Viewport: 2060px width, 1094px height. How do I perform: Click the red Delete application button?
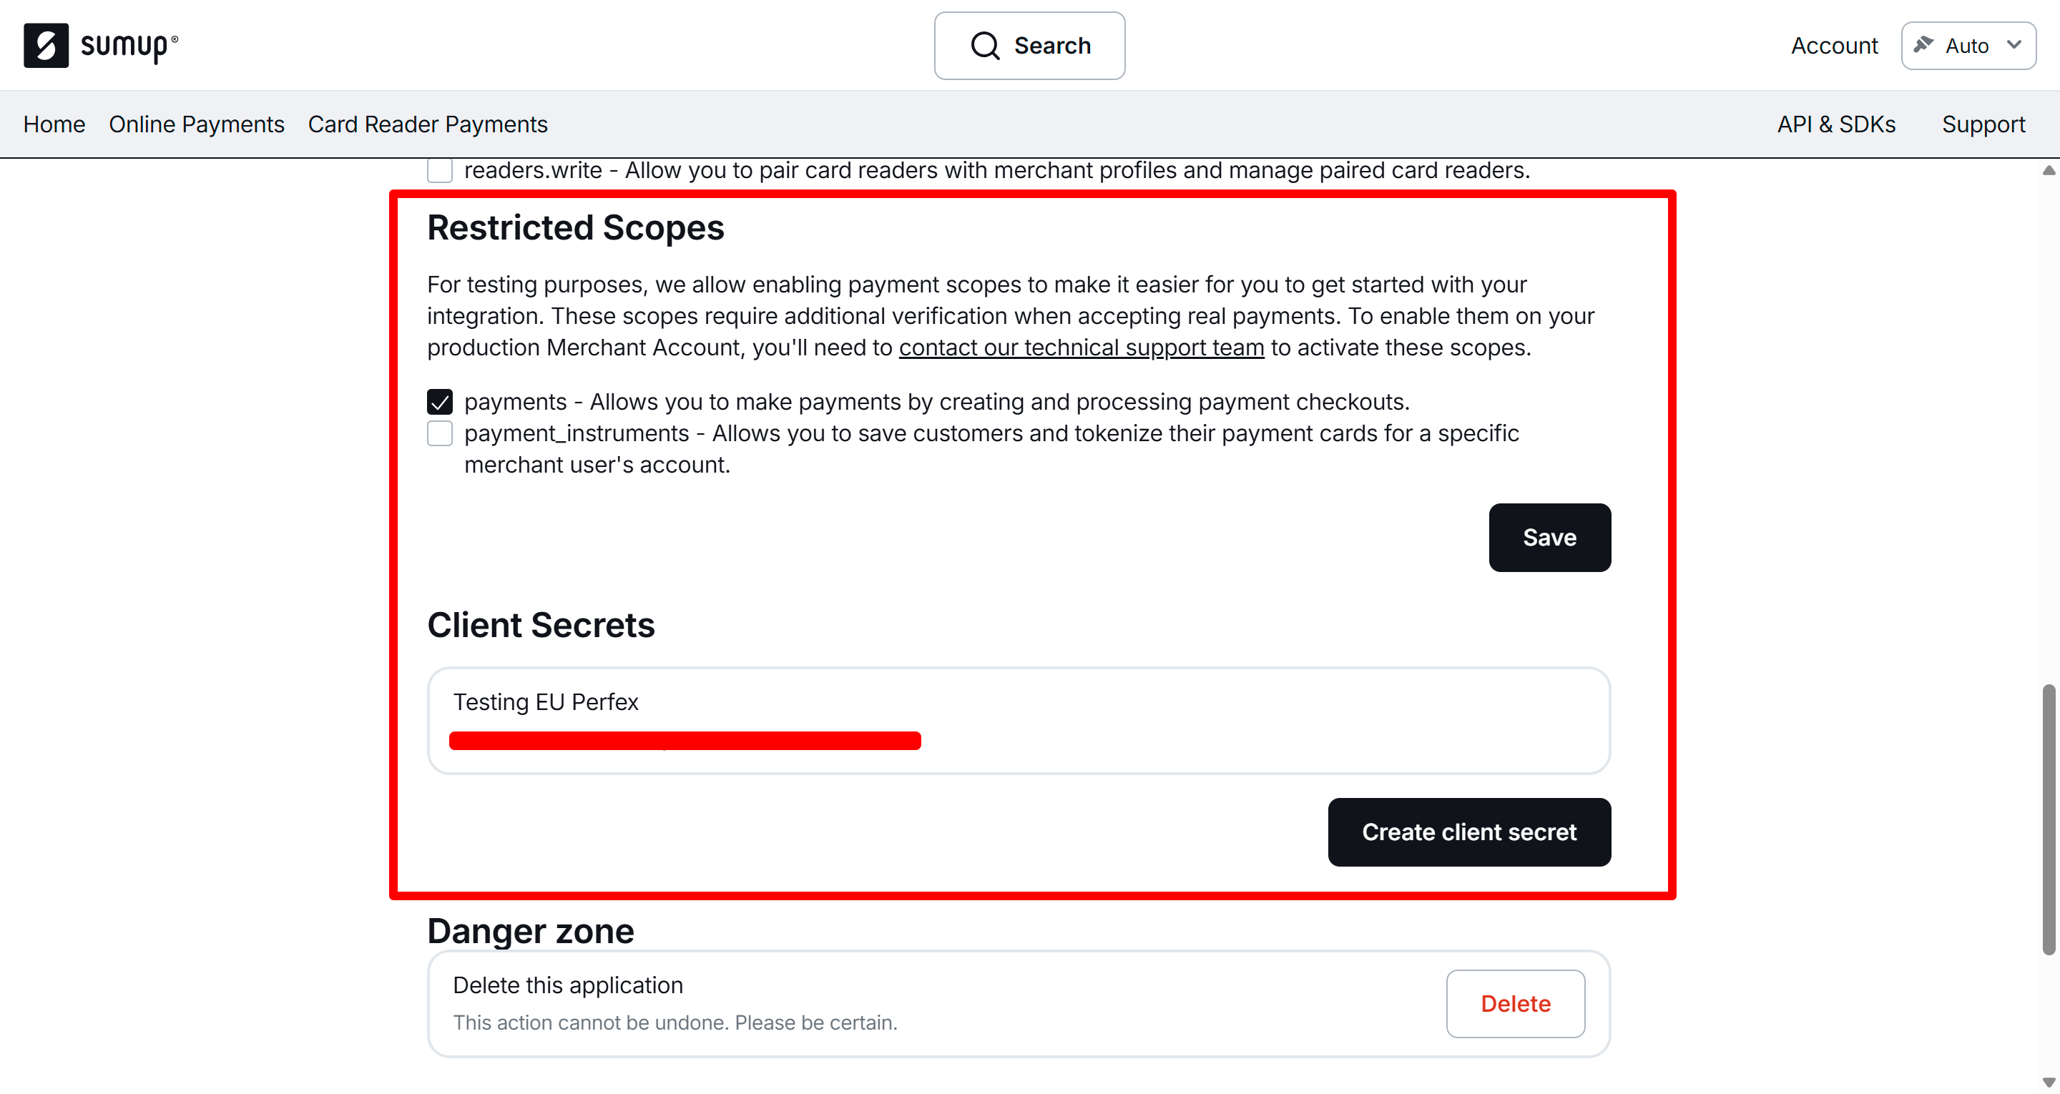(1515, 1004)
